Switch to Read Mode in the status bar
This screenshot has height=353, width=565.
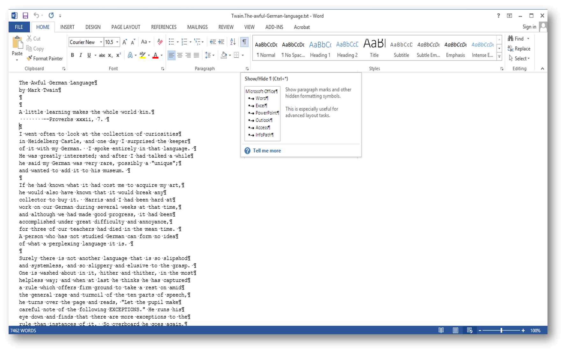pos(441,330)
